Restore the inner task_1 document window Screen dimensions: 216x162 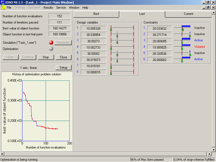pyautogui.click(x=208, y=8)
